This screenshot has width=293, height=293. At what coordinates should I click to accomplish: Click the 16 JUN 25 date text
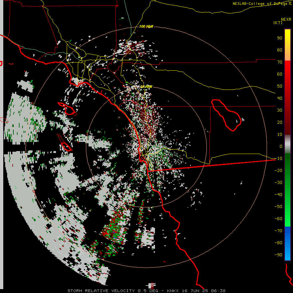tap(195, 291)
